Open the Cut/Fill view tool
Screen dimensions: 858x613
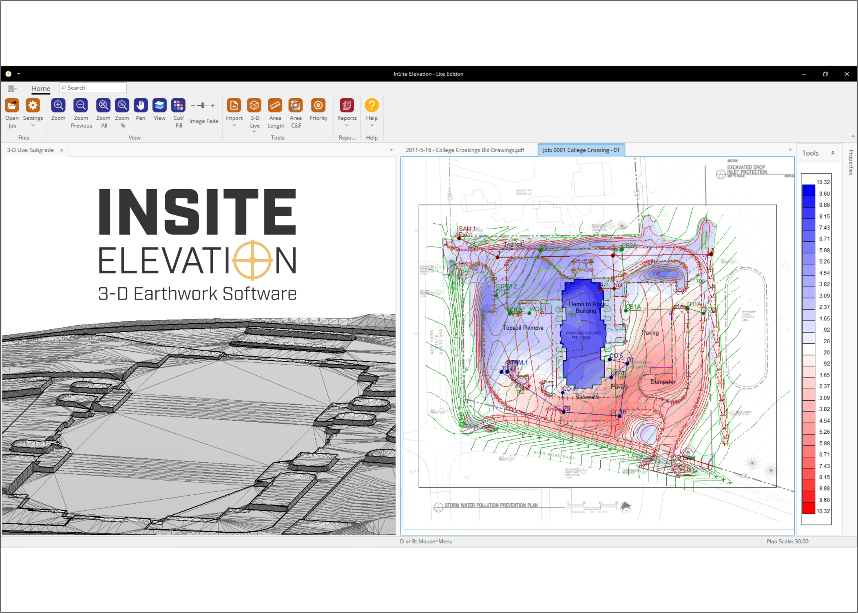(x=178, y=106)
